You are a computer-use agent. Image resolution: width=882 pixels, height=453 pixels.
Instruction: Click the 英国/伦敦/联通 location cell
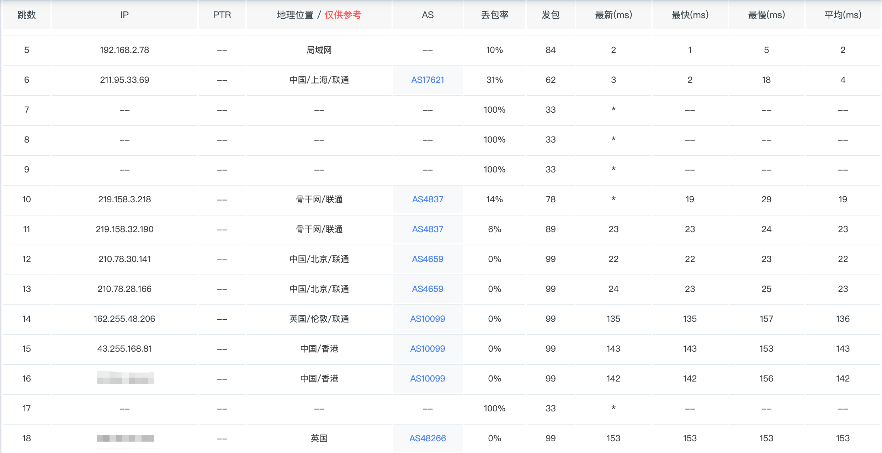point(319,319)
